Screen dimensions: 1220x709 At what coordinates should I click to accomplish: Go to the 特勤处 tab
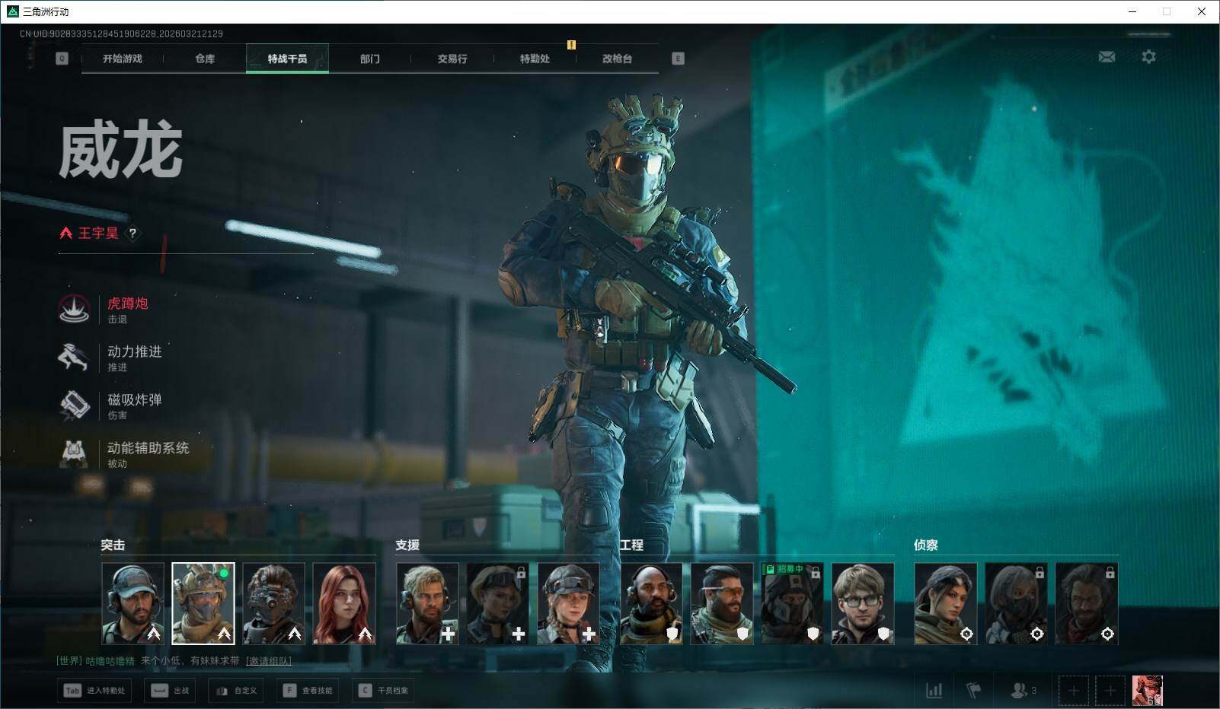[x=535, y=59]
